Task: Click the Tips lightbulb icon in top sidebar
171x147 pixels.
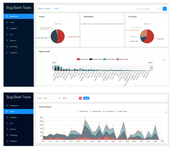Action: (x=7, y=34)
